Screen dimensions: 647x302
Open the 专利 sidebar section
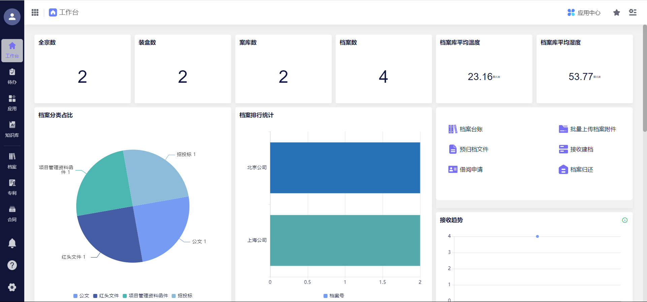12,187
